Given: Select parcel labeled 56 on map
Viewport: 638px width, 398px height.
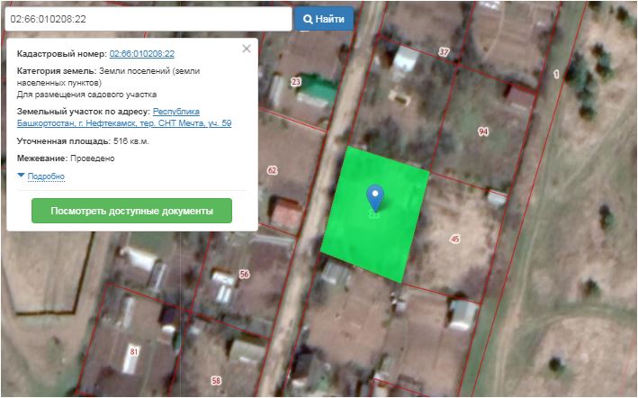Looking at the screenshot, I should pos(243,274).
